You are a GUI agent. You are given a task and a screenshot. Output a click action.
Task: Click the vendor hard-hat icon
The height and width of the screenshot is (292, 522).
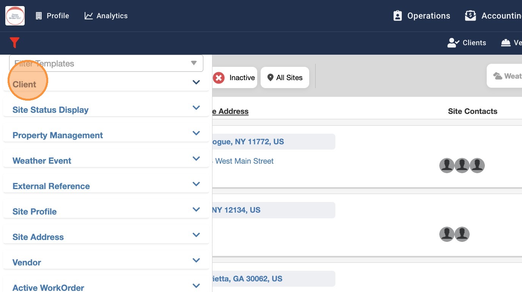[506, 43]
